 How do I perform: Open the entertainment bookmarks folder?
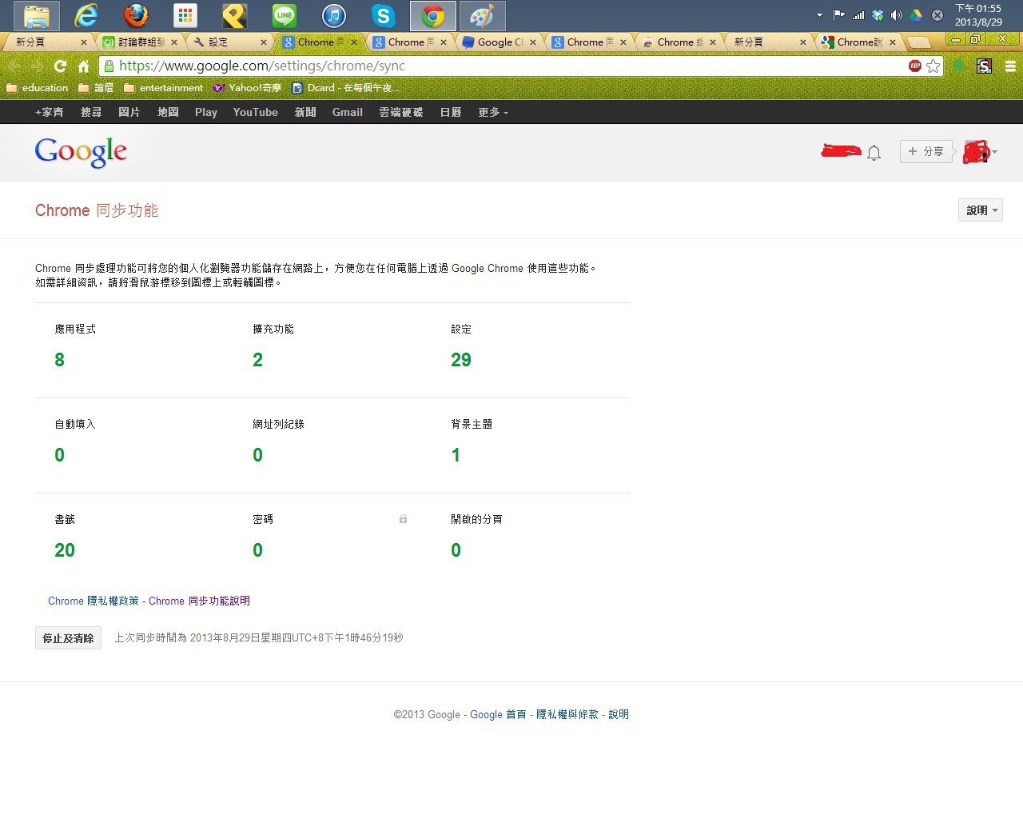coord(163,88)
